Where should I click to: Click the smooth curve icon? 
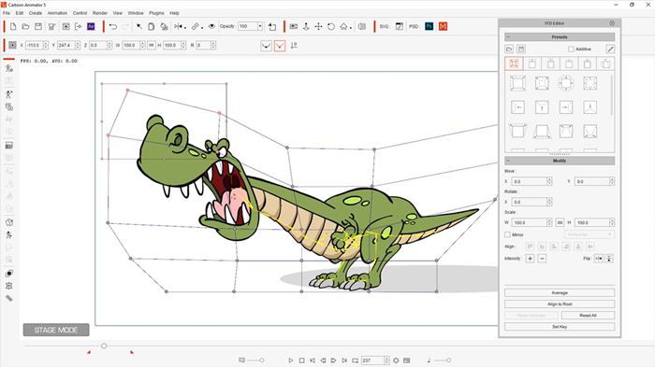point(266,46)
